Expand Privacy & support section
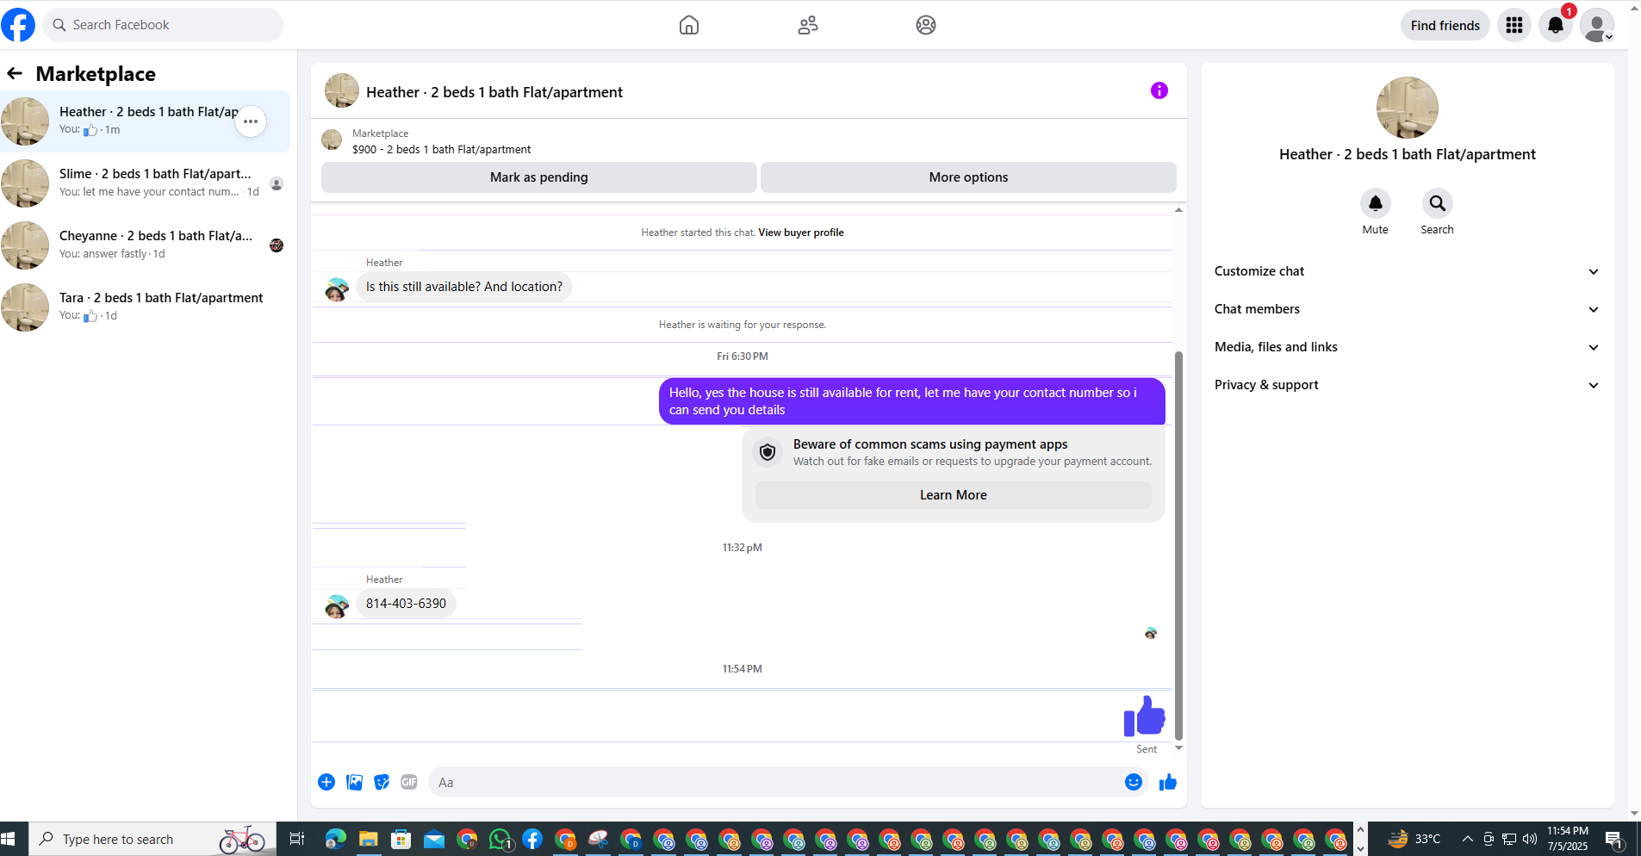Viewport: 1641px width, 856px height. coord(1408,385)
